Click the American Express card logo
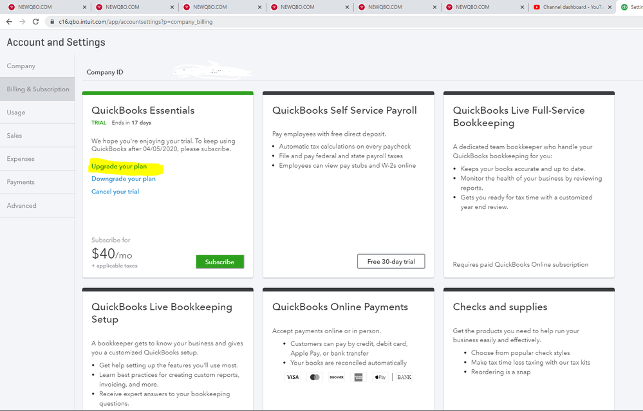Image resolution: width=643 pixels, height=411 pixels. (359, 377)
